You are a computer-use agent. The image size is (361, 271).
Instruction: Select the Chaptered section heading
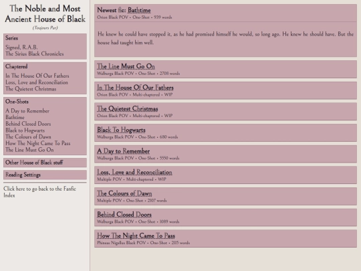pos(17,66)
